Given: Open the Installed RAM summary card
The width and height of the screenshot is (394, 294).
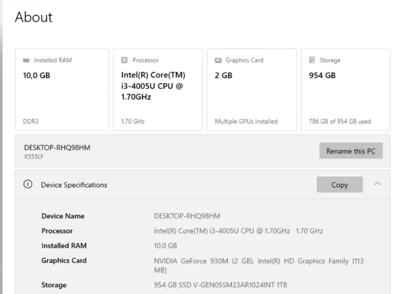Looking at the screenshot, I should click(x=62, y=89).
